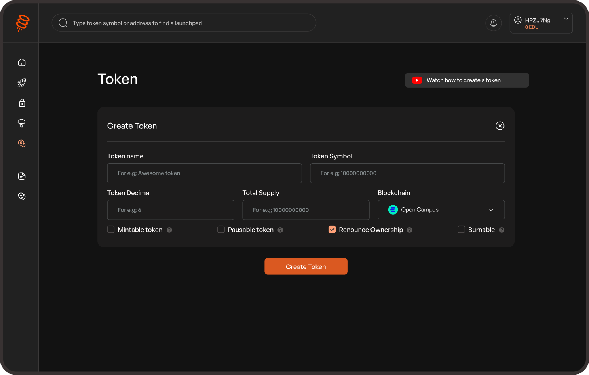Screen dimensions: 589x375
Task: Click the Create Token button
Action: pos(306,266)
